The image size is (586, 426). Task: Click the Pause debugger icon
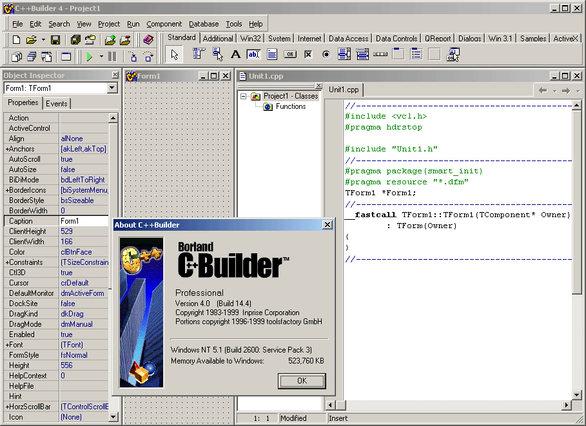(x=112, y=57)
